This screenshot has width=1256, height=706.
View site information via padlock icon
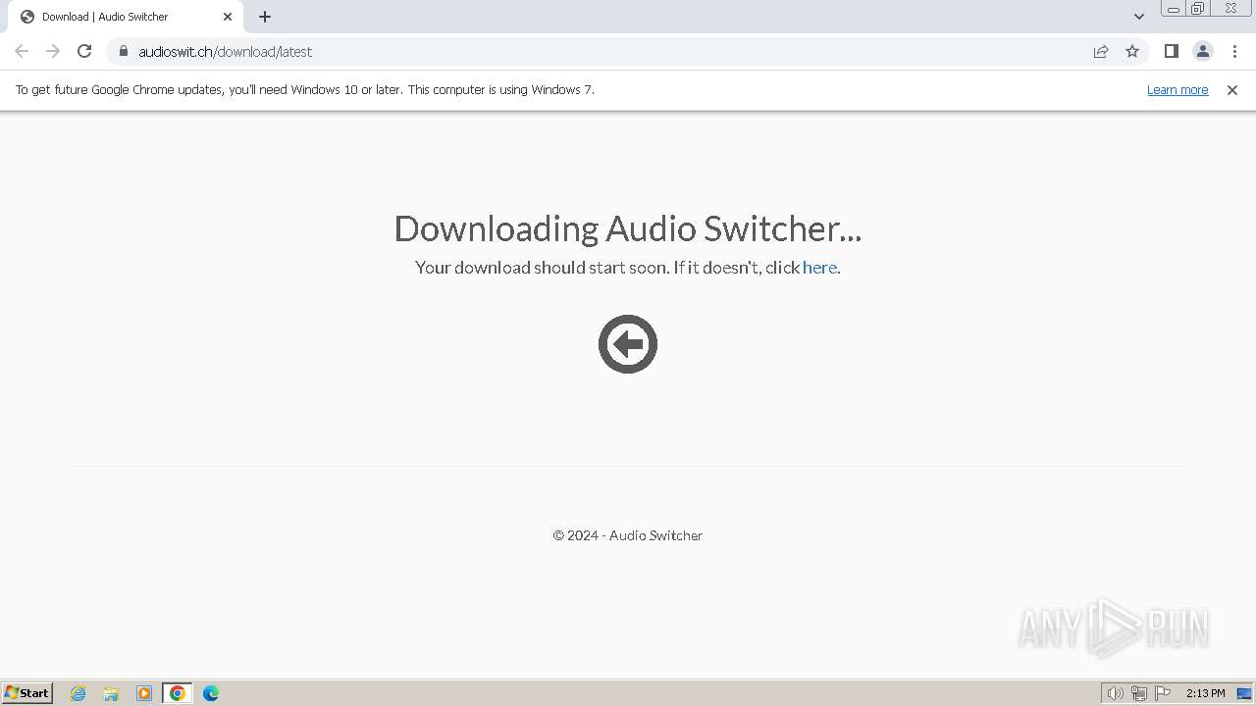point(123,51)
